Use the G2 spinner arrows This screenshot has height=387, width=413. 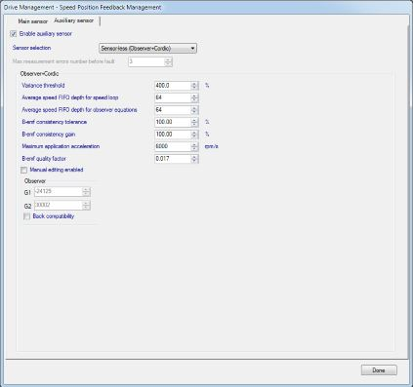pyautogui.click(x=86, y=206)
